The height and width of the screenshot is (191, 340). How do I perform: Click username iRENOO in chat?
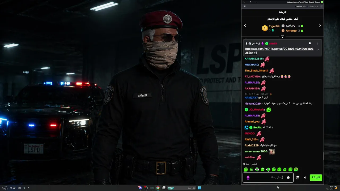250,133
